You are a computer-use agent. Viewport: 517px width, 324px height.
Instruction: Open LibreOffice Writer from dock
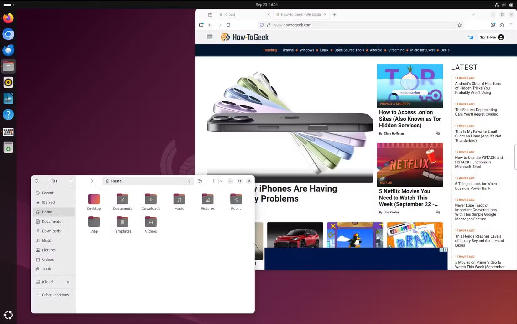[8, 99]
